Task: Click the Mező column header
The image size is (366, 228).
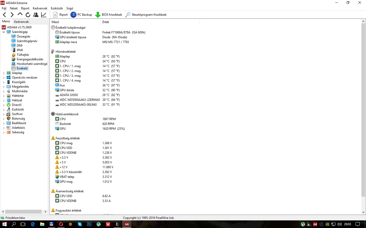Action: (x=75, y=22)
